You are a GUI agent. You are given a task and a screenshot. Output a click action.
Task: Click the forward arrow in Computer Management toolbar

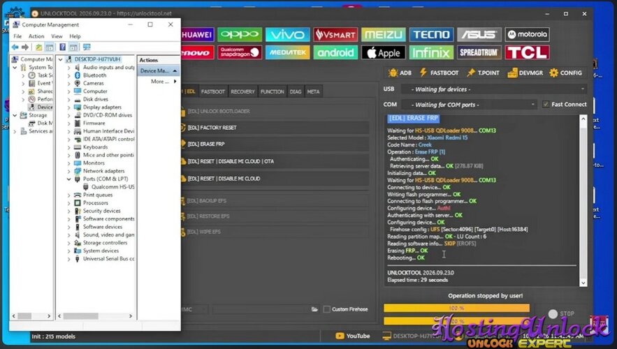[25, 47]
